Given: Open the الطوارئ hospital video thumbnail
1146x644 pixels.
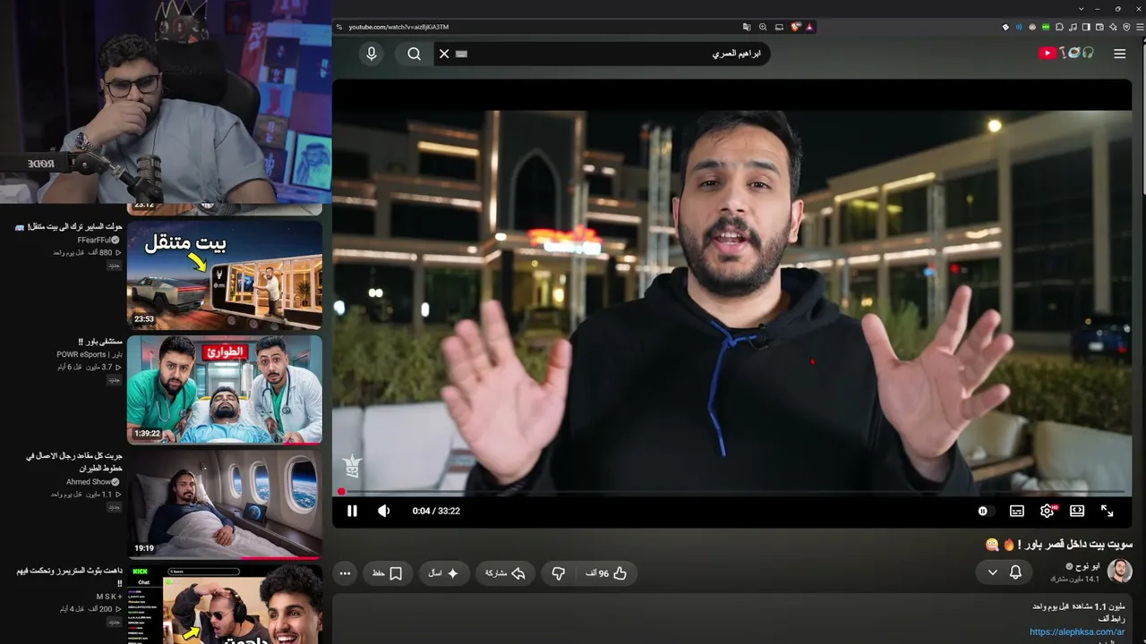Looking at the screenshot, I should pos(225,390).
